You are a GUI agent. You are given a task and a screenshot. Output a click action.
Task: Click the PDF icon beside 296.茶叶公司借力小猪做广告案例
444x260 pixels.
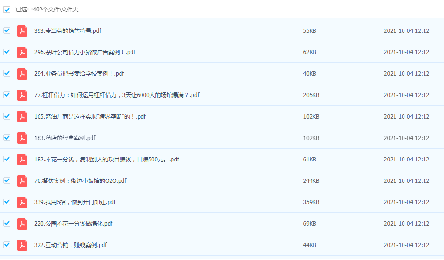coord(22,52)
